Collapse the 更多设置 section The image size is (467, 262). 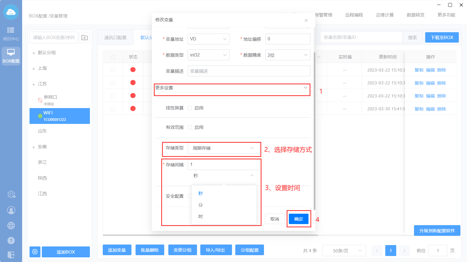(305, 88)
